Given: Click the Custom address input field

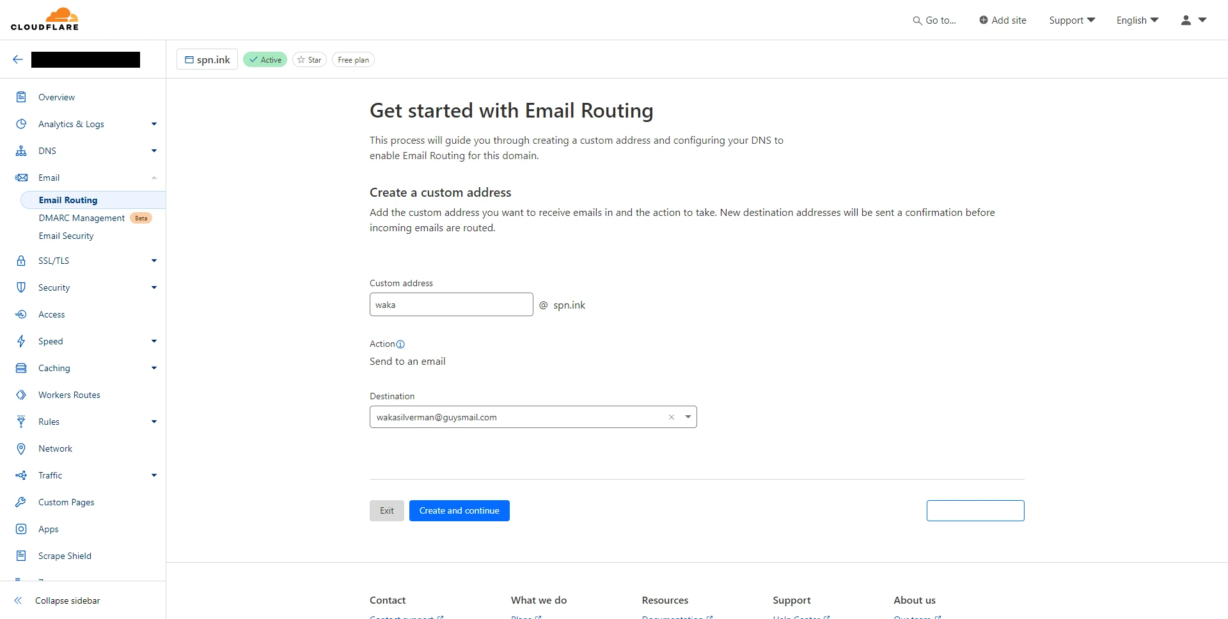Looking at the screenshot, I should [451, 305].
